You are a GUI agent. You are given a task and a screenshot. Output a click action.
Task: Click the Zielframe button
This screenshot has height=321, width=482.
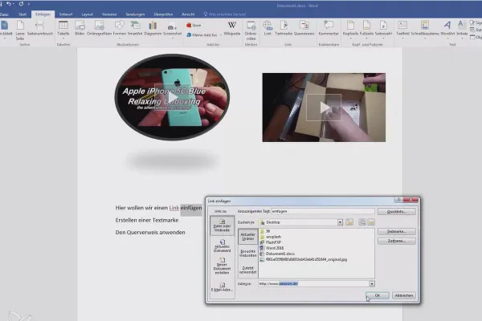pyautogui.click(x=397, y=241)
